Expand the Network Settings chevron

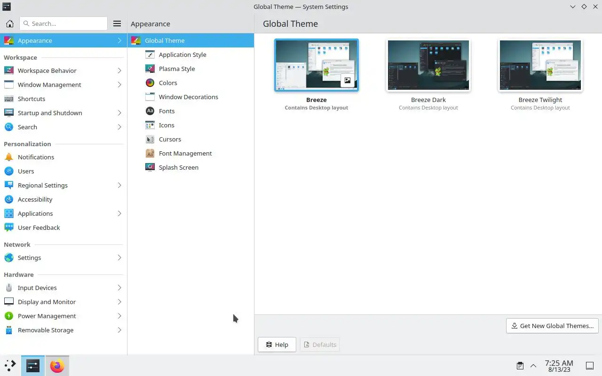(119, 258)
